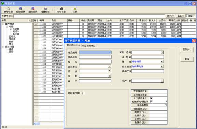The width and height of the screenshot is (197, 129).
Task: Select 软件 in the category tree
Action: pos(11,42)
